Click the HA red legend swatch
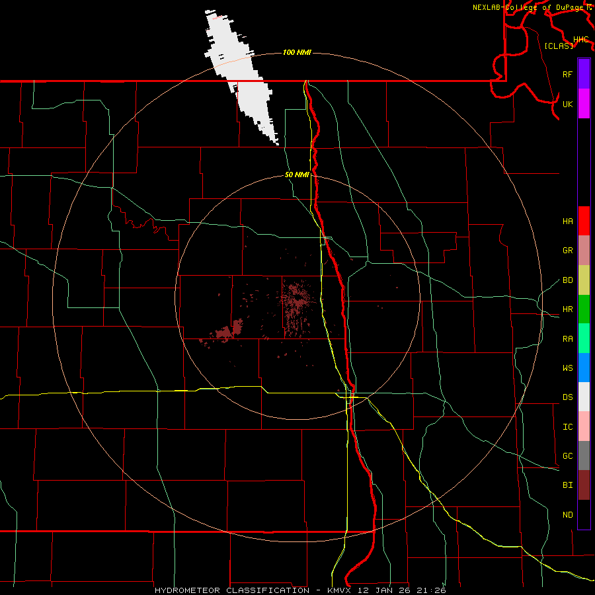595x595 pixels. [584, 221]
